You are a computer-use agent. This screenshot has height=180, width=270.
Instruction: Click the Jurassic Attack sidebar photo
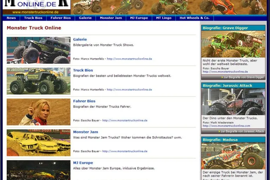[x=233, y=102]
